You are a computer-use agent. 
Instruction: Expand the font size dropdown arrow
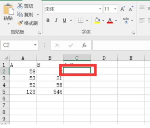[x=115, y=9]
